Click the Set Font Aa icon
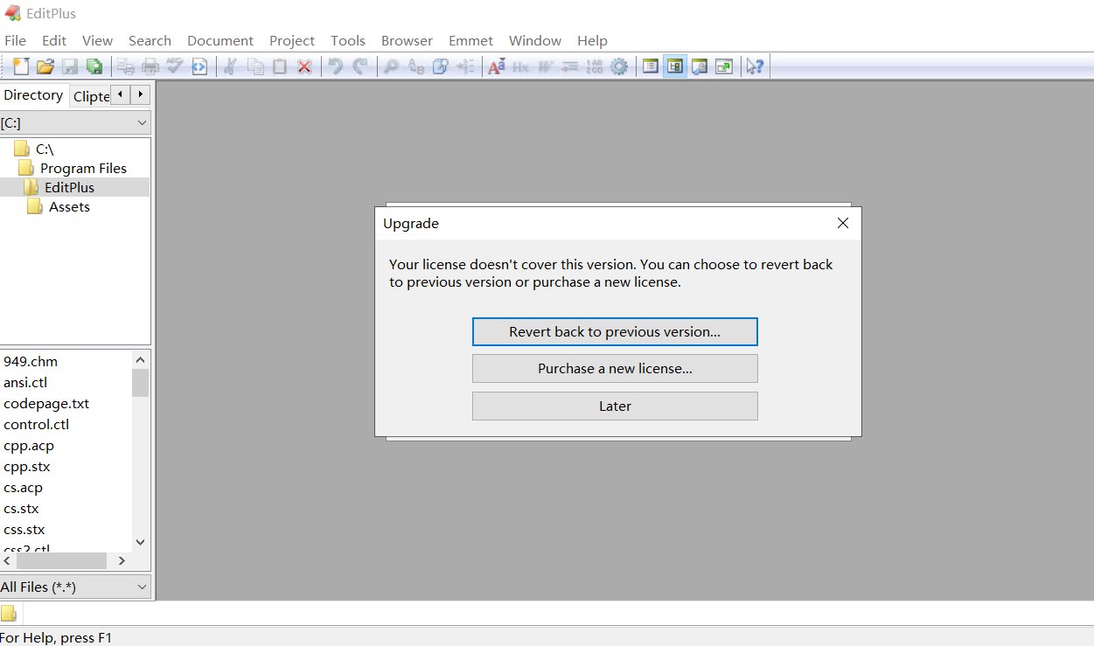This screenshot has width=1094, height=646. tap(497, 66)
